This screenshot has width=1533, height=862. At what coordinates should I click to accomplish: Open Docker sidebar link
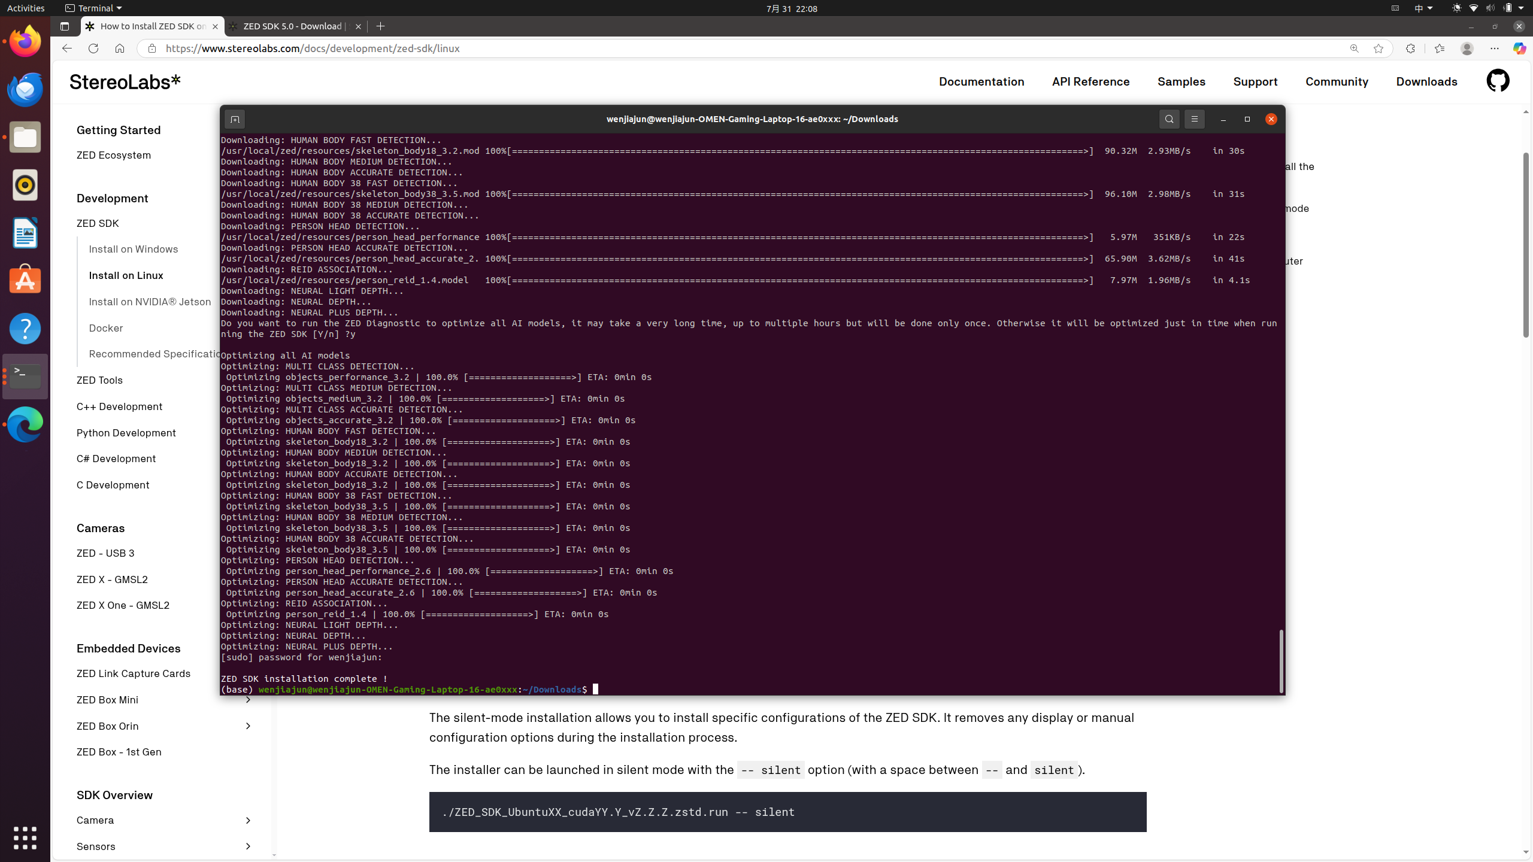(x=106, y=328)
